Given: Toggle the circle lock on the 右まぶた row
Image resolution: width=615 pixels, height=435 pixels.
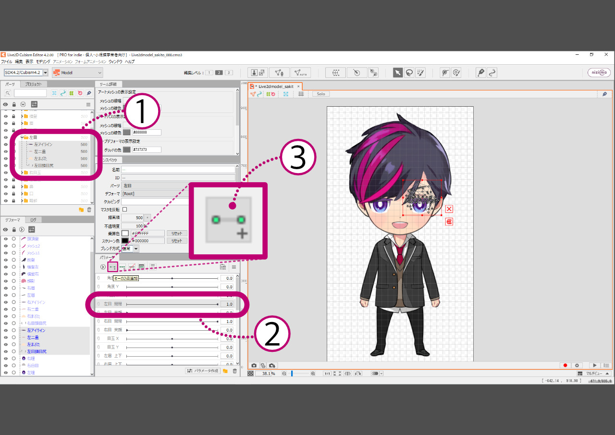Looking at the screenshot, I should coord(14,316).
